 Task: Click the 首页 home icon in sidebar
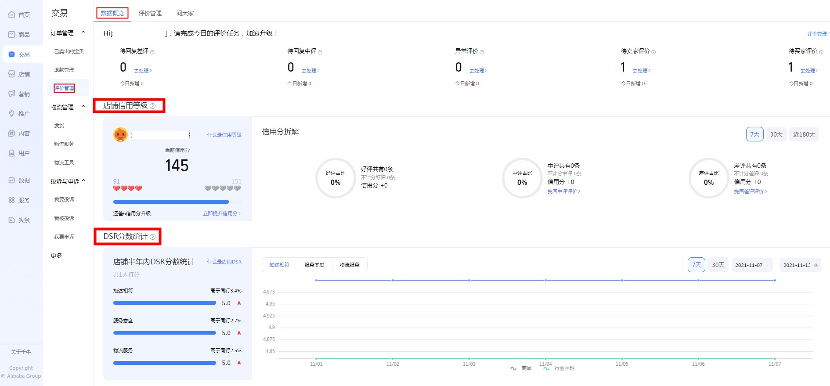12,15
